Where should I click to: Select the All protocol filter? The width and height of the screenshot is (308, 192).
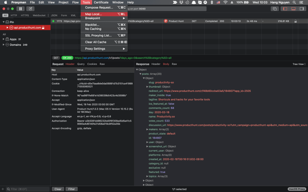point(5,15)
